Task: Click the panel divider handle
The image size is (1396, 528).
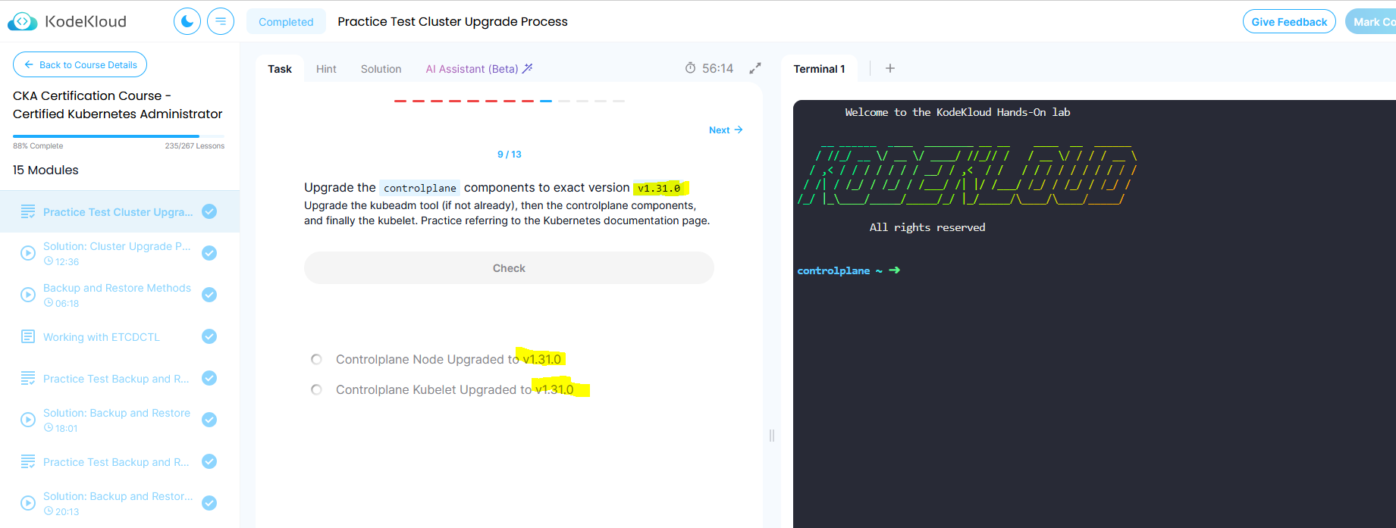Action: tap(772, 436)
